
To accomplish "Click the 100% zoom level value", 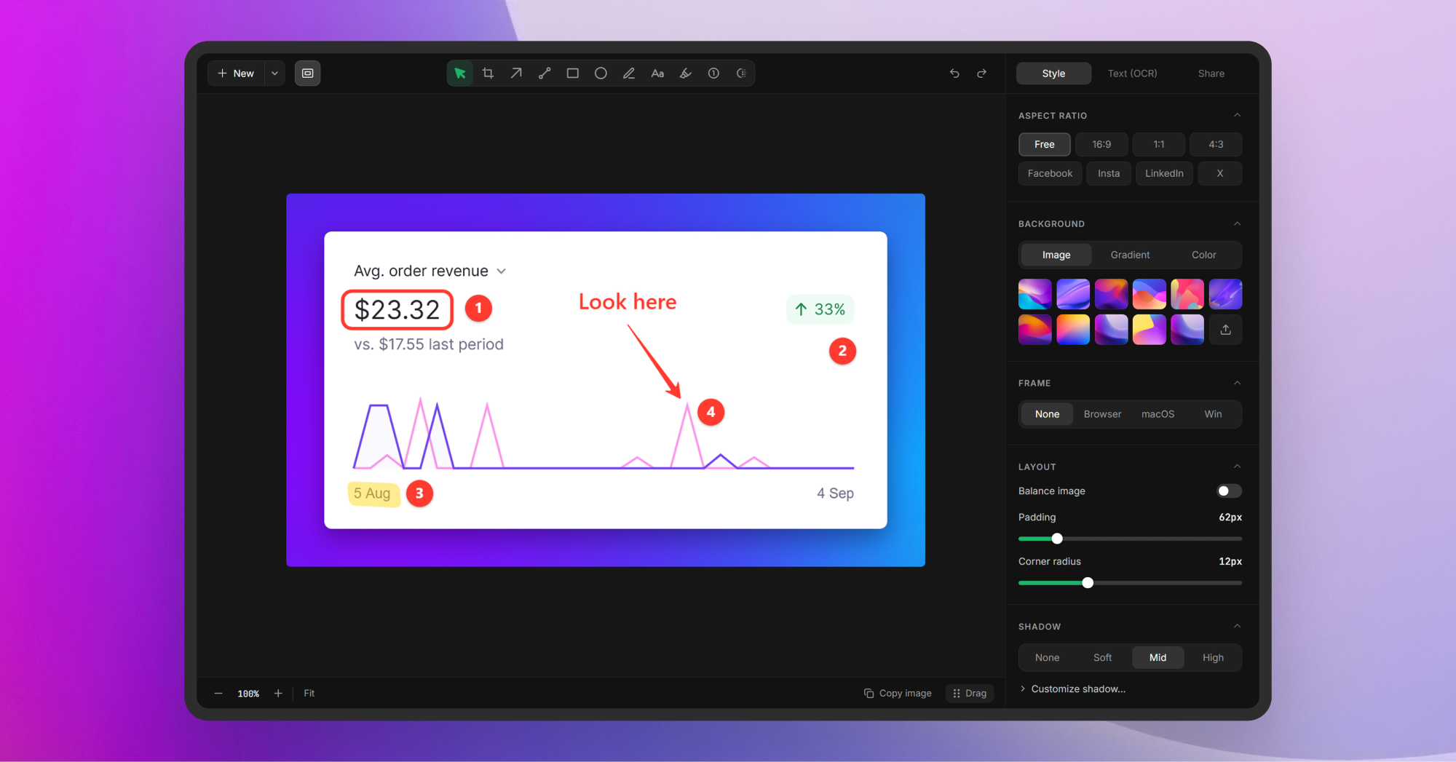I will [248, 694].
